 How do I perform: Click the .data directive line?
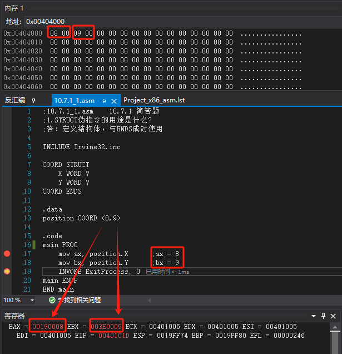tap(52, 209)
